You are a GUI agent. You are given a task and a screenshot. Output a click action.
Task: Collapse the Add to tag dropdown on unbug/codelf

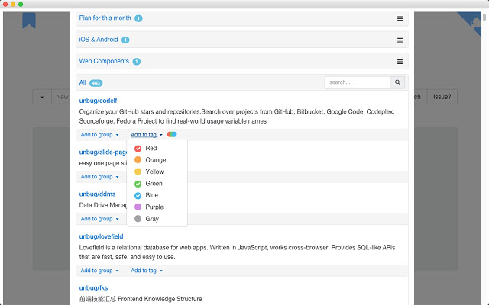(x=146, y=134)
